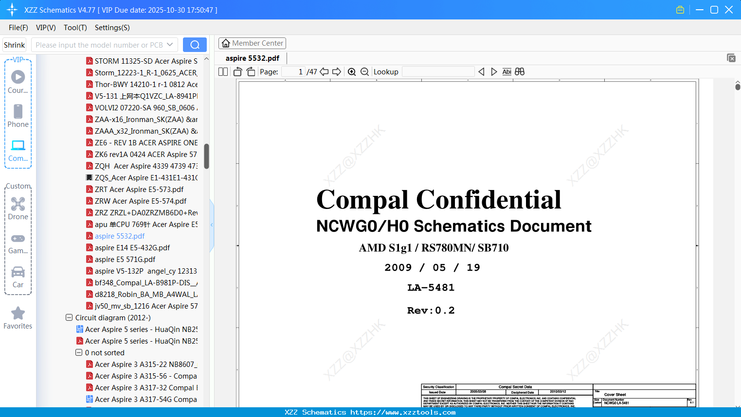
Task: Click the Lookup text field
Action: pos(438,72)
